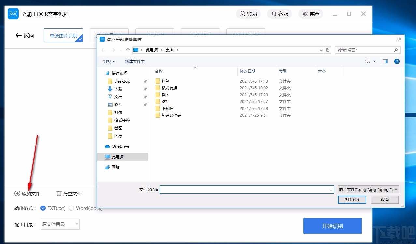Viewport: 416px width, 244px height.
Task: Open customer service via the 客服 headset icon
Action: point(274,14)
